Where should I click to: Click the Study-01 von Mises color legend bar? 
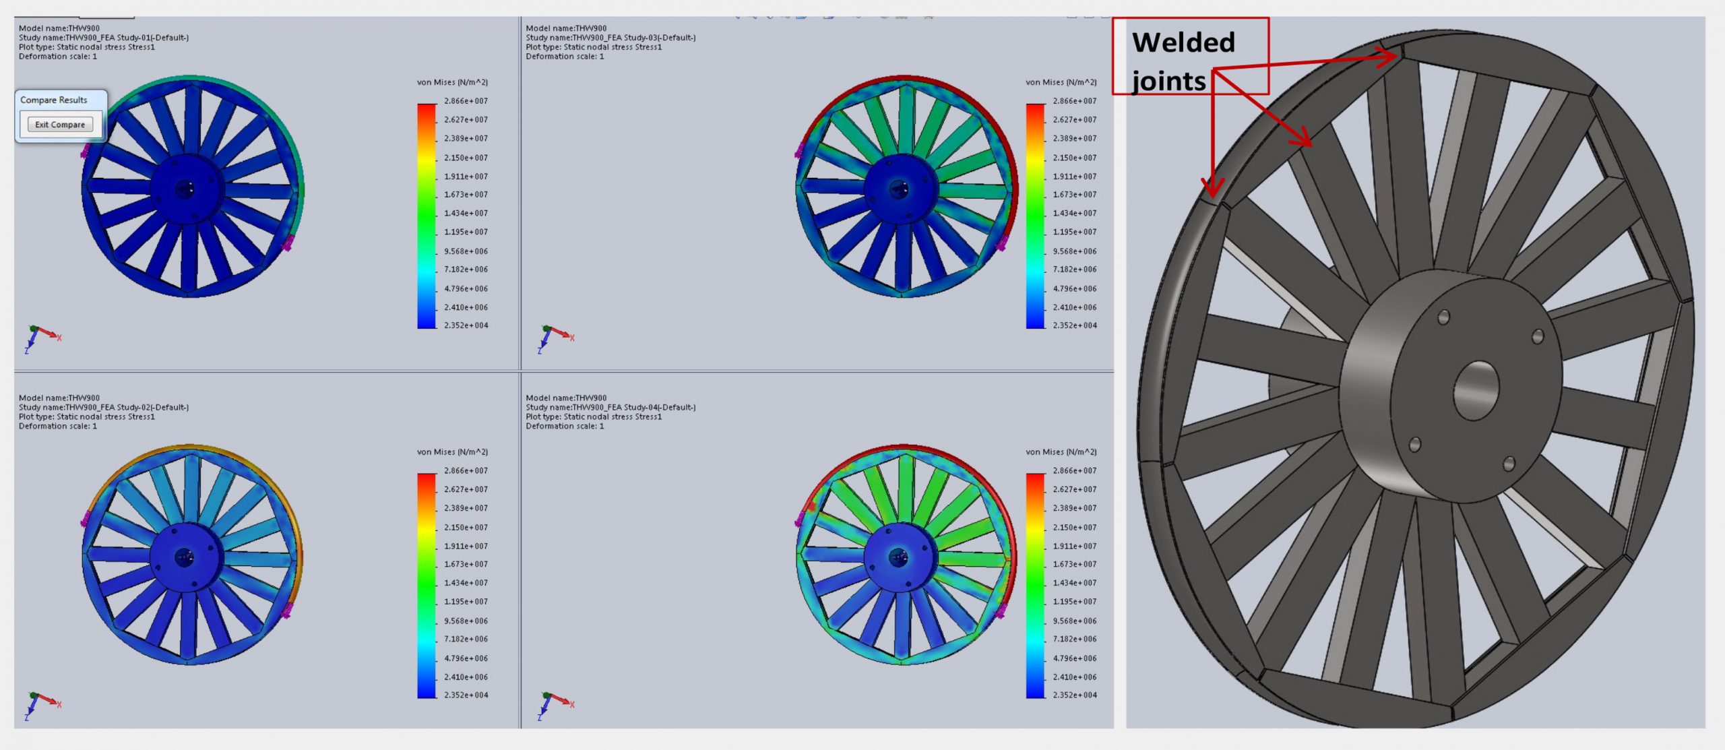427,216
